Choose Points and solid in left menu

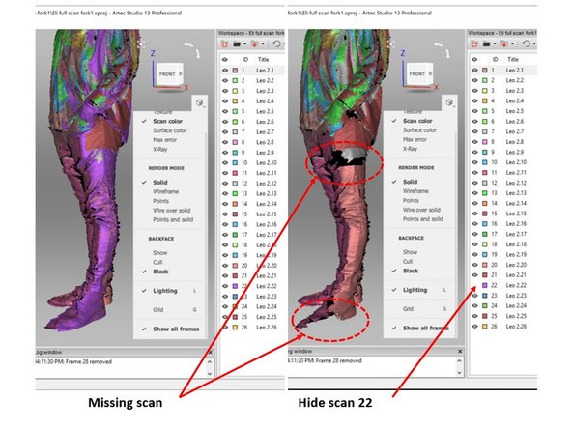pos(173,219)
